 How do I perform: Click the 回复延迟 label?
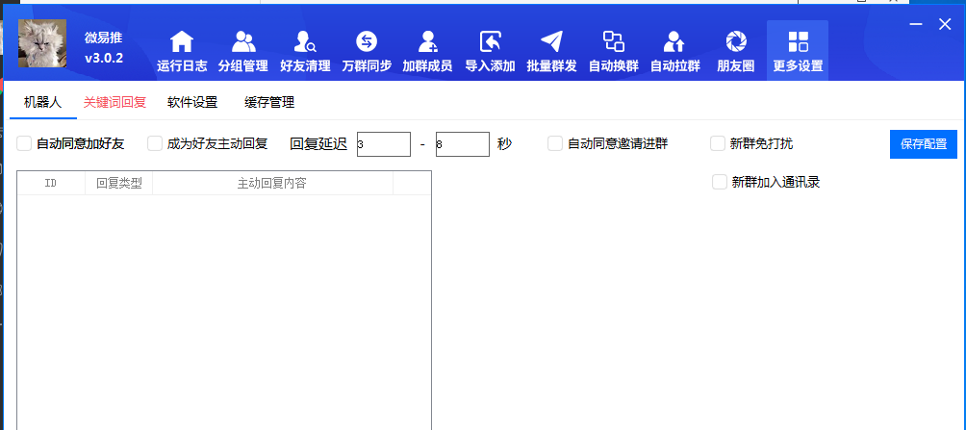click(318, 144)
